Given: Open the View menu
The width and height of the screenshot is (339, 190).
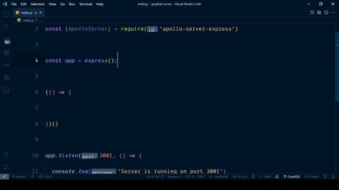Looking at the screenshot, I should pyautogui.click(x=52, y=4).
